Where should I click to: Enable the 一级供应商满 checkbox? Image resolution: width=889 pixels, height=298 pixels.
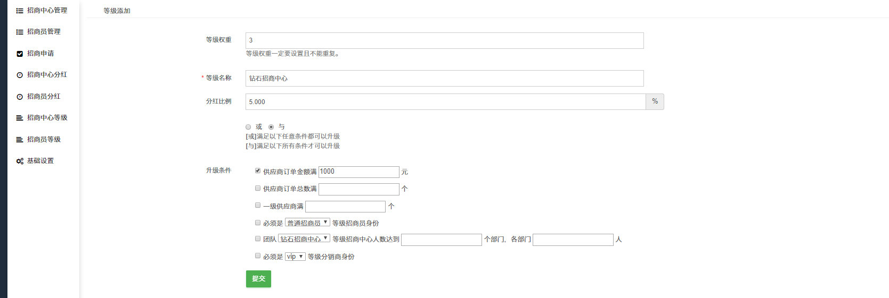pos(258,205)
